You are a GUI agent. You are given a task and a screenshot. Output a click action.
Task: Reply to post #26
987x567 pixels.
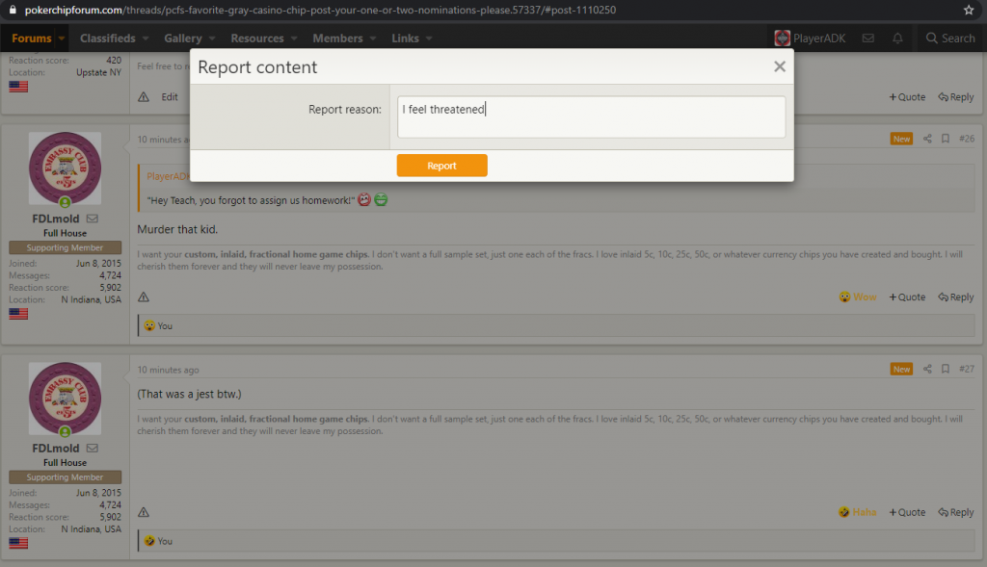(955, 296)
